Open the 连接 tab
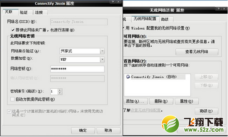This screenshot has height=137, width=228. (x=40, y=13)
